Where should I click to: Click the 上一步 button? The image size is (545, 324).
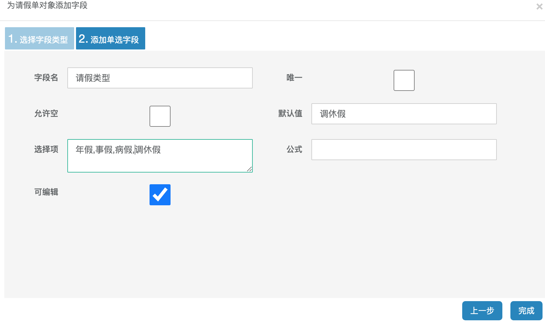482,310
